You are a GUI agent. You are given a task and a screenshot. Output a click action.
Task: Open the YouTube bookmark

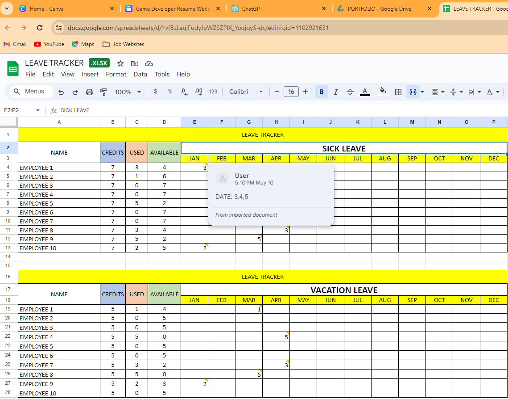click(49, 44)
